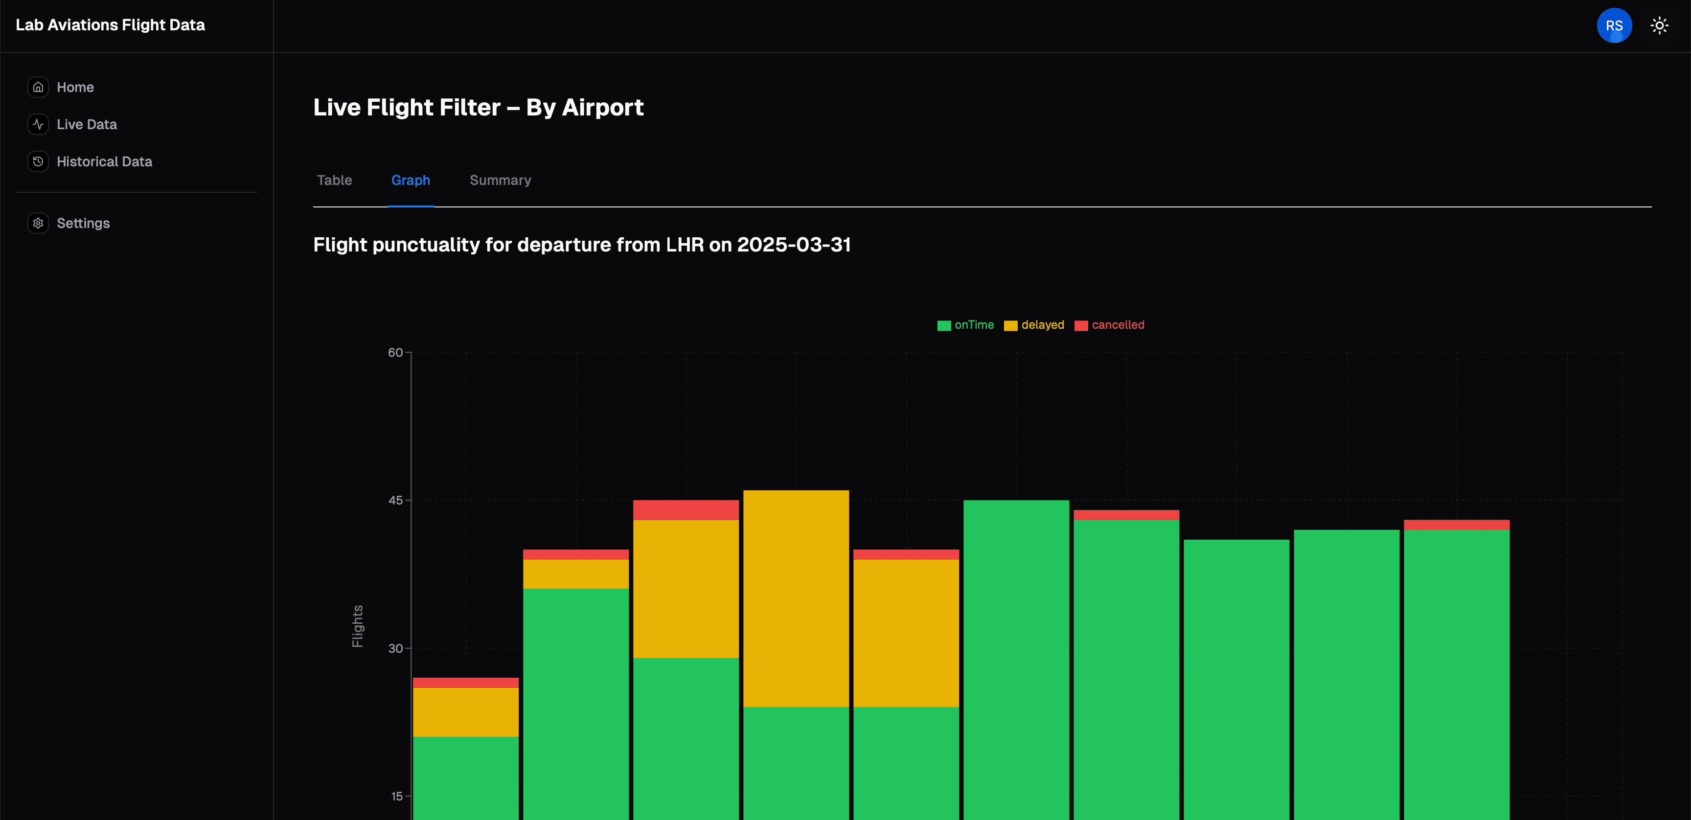Image resolution: width=1691 pixels, height=820 pixels.
Task: Open the Summary tab
Action: coord(500,180)
